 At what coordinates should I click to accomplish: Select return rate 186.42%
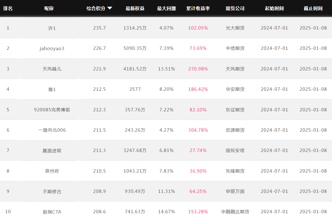point(198,89)
